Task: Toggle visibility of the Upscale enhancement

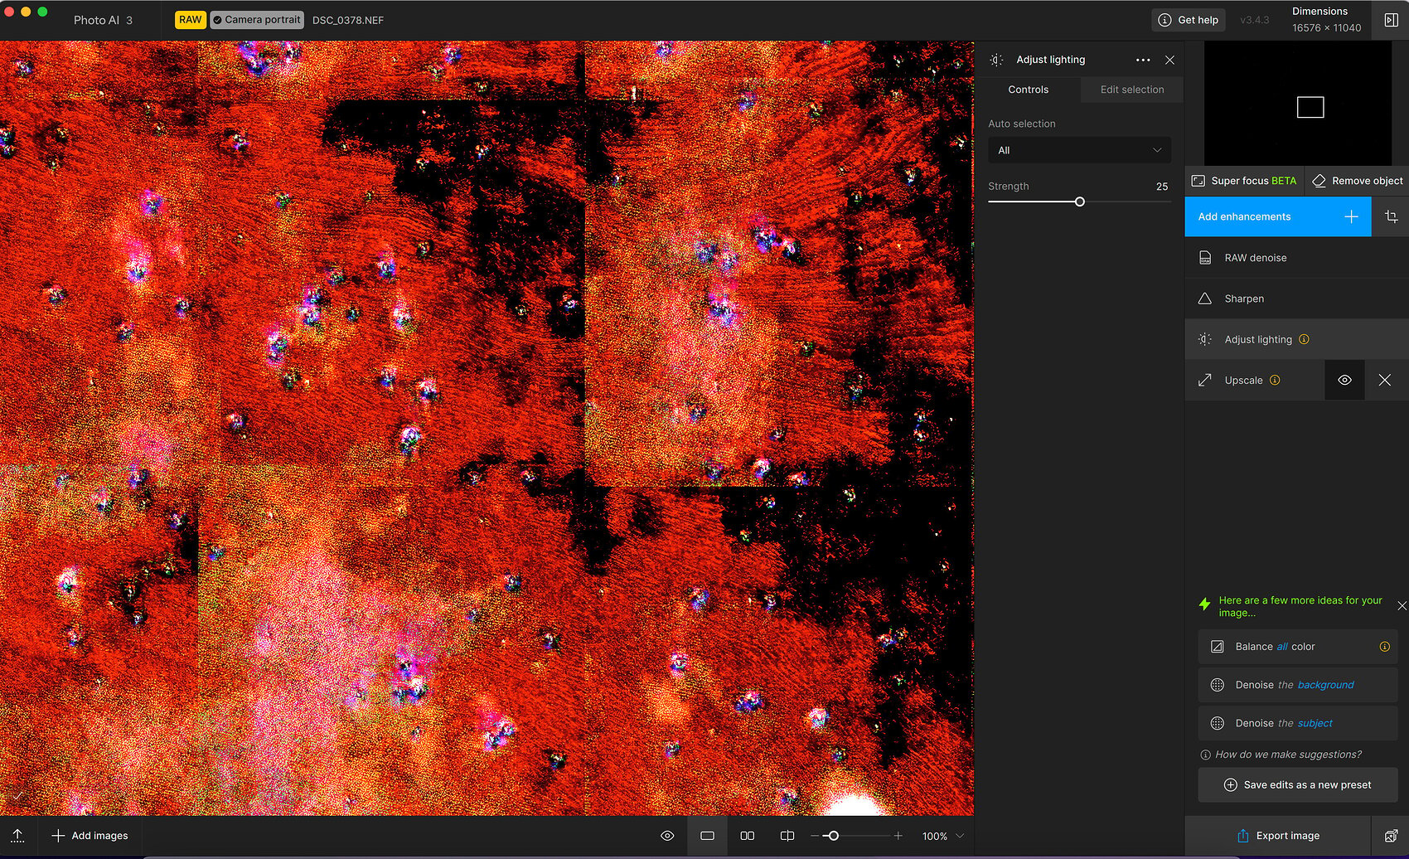Action: [x=1344, y=380]
